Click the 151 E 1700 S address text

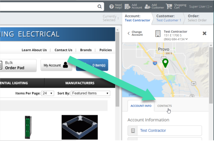click(x=173, y=35)
